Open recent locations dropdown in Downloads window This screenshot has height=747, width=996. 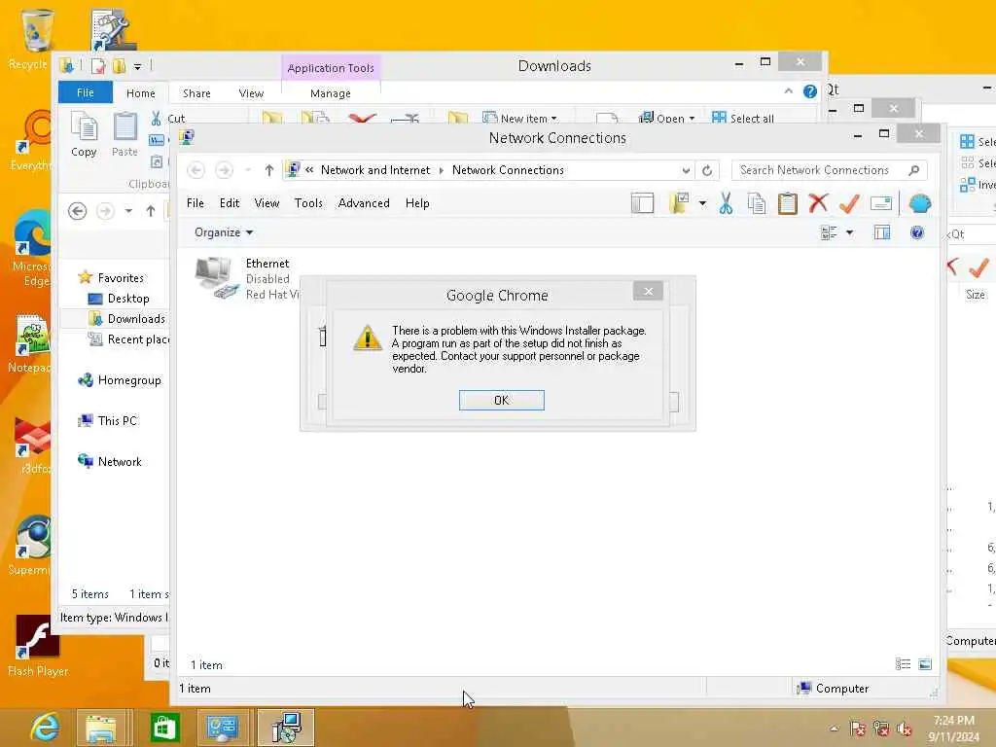click(128, 211)
